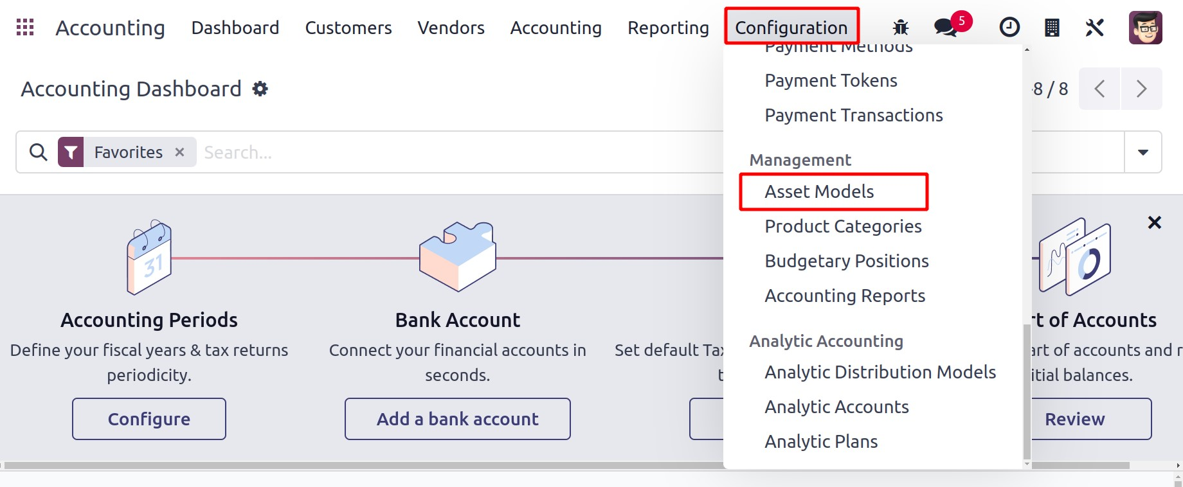Click the Configure button for Accounting Periods
Viewport: 1183px width, 487px height.
click(x=149, y=419)
